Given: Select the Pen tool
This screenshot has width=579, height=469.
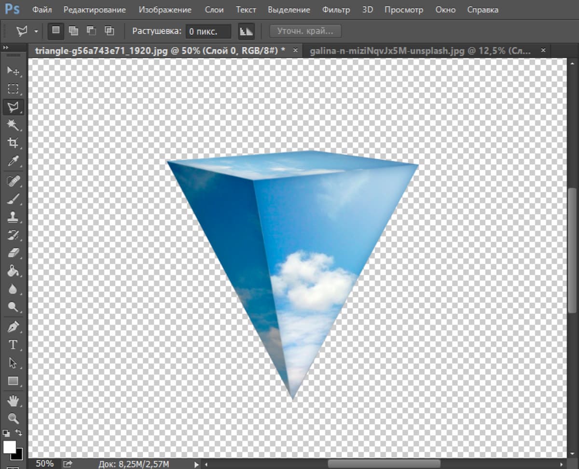Looking at the screenshot, I should (x=13, y=327).
